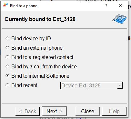Close the Bind to a phone dialog
131x119 pixels.
(121, 5)
